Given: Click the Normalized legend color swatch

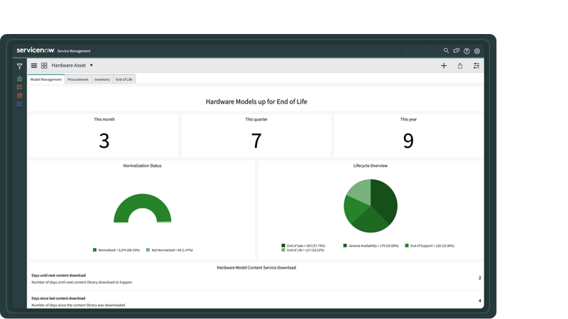Looking at the screenshot, I should 95,250.
